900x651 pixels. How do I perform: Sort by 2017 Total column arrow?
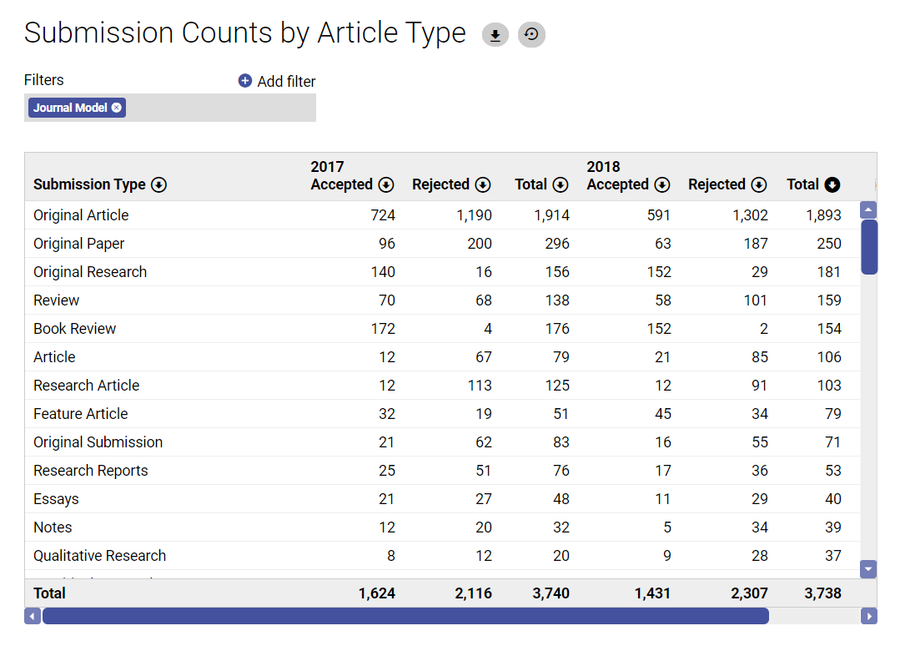pos(561,185)
